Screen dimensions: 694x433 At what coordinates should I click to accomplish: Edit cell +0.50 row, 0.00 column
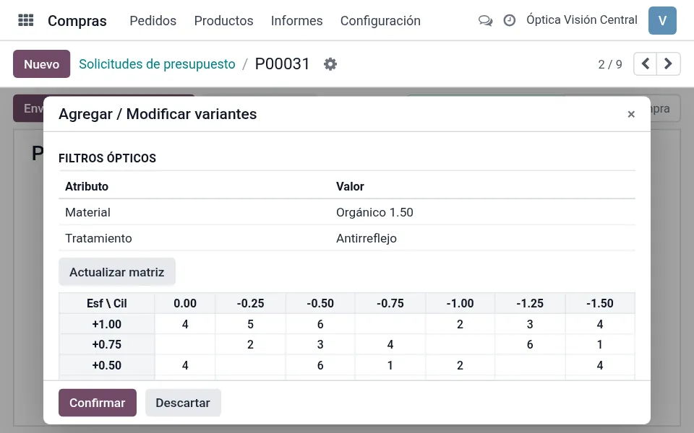[185, 365]
